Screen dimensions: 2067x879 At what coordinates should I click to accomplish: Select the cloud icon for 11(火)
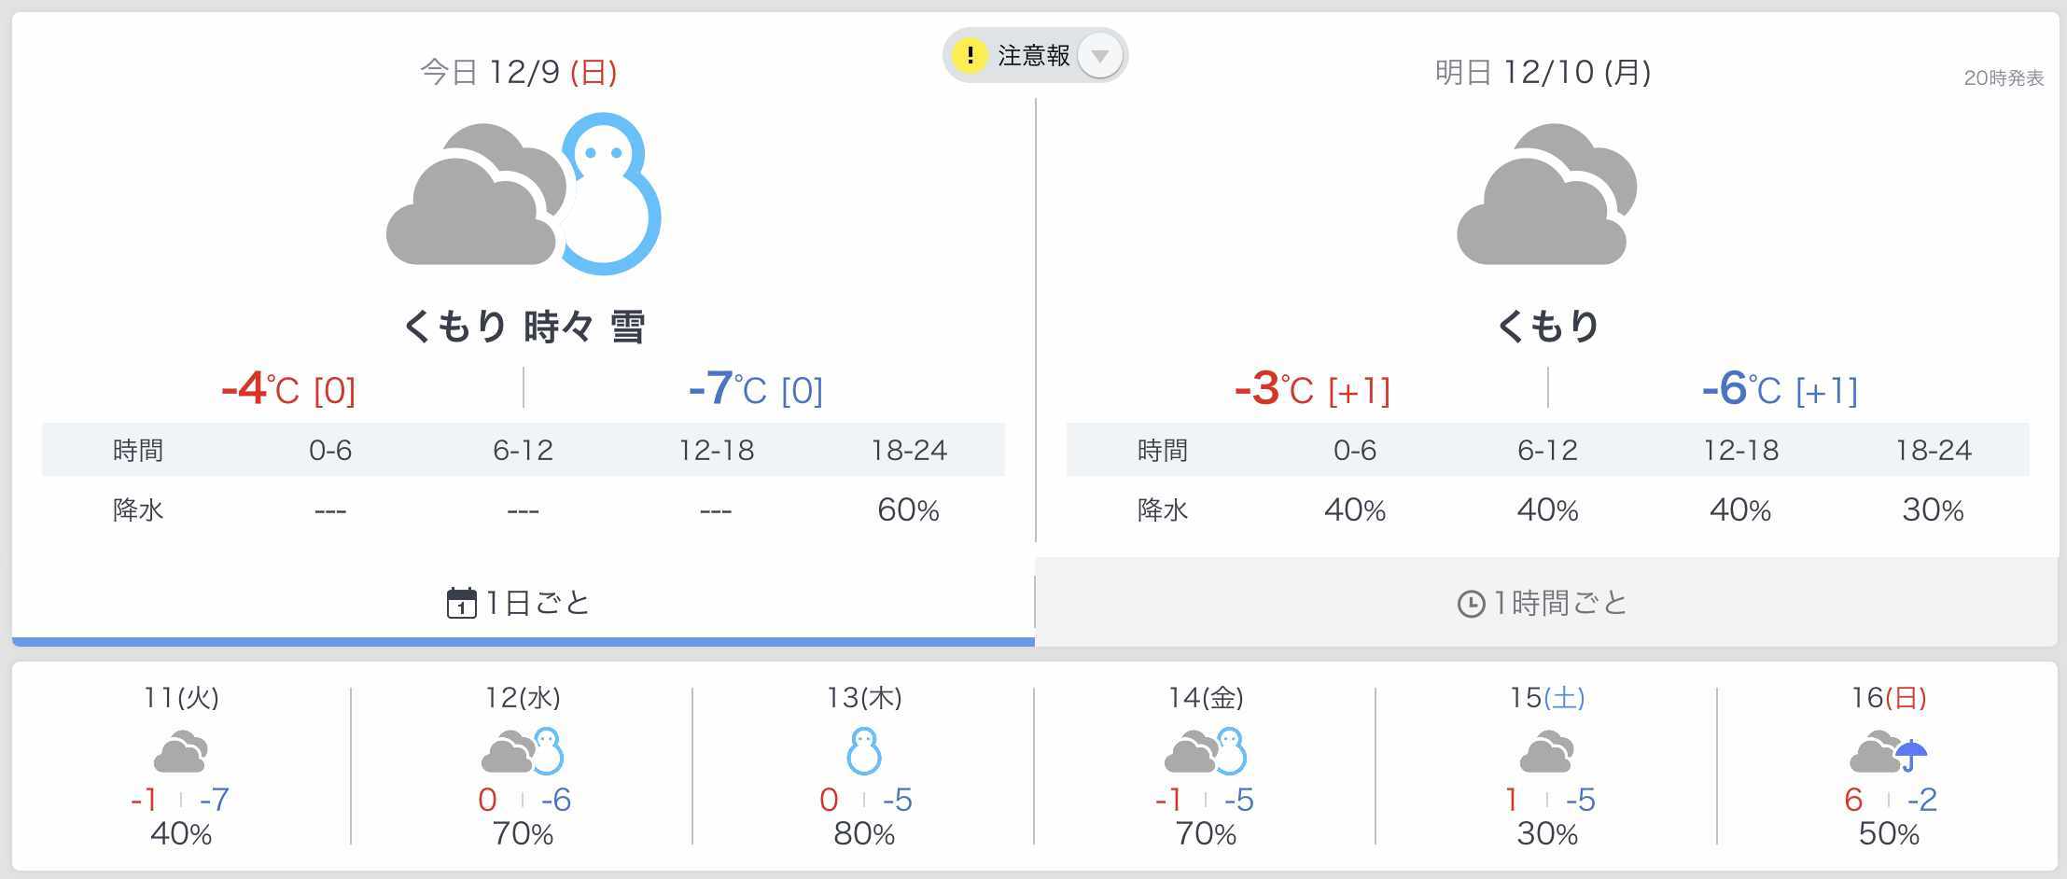point(181,752)
